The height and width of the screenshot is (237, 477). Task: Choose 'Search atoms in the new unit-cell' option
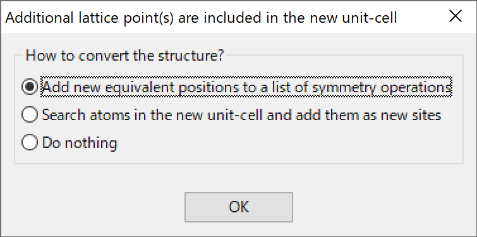(231, 115)
